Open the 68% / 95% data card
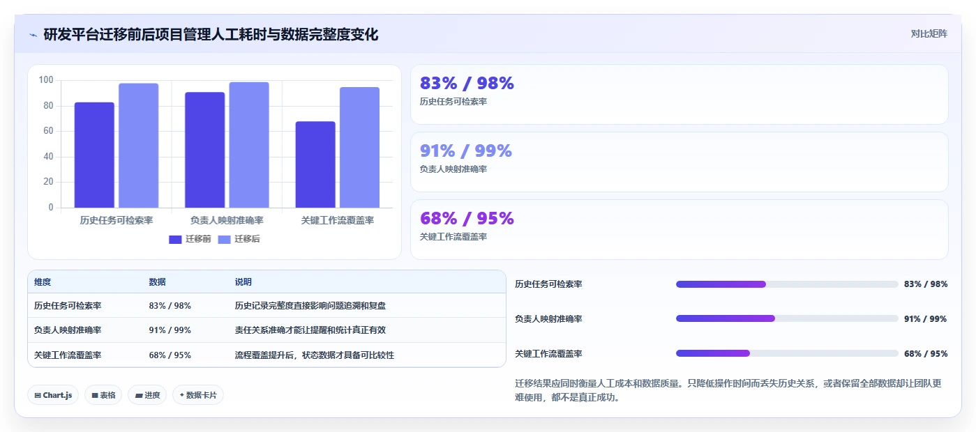Screen dimensions: 976x432 [680, 230]
